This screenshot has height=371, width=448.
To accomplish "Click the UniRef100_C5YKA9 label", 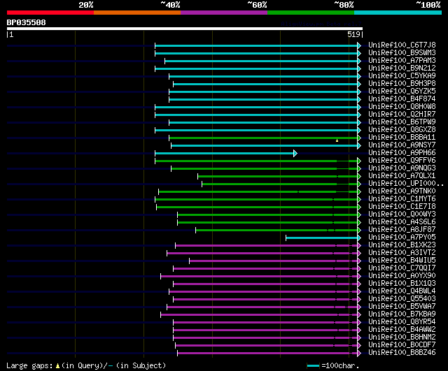I will pos(402,76).
